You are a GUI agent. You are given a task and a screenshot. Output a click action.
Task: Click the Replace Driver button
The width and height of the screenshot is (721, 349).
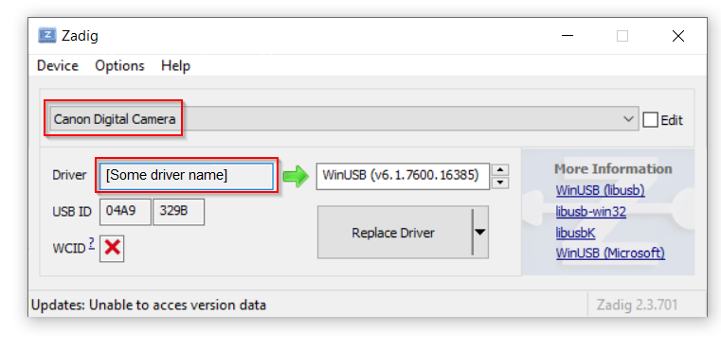[x=394, y=233]
